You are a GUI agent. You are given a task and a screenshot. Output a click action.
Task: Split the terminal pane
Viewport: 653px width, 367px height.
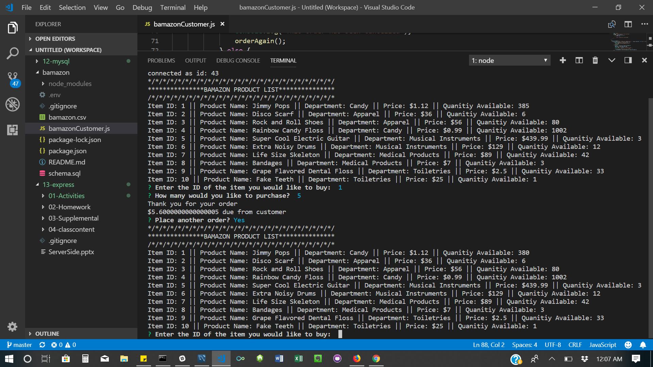579,60
